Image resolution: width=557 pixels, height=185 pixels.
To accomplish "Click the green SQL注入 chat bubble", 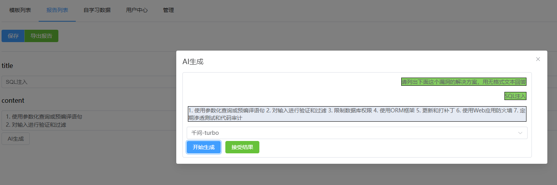I will pos(515,96).
